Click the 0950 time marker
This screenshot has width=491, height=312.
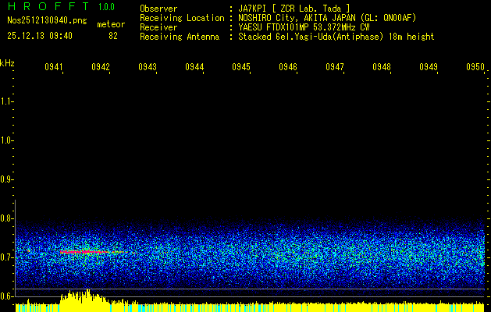pos(475,68)
